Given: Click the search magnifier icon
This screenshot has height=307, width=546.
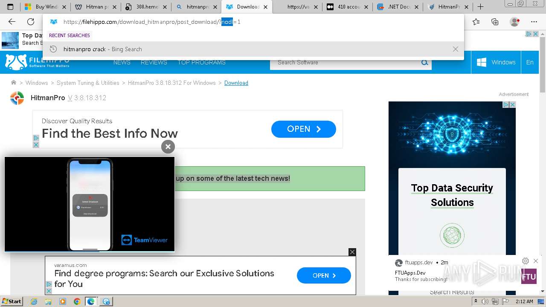Looking at the screenshot, I should pos(425,62).
